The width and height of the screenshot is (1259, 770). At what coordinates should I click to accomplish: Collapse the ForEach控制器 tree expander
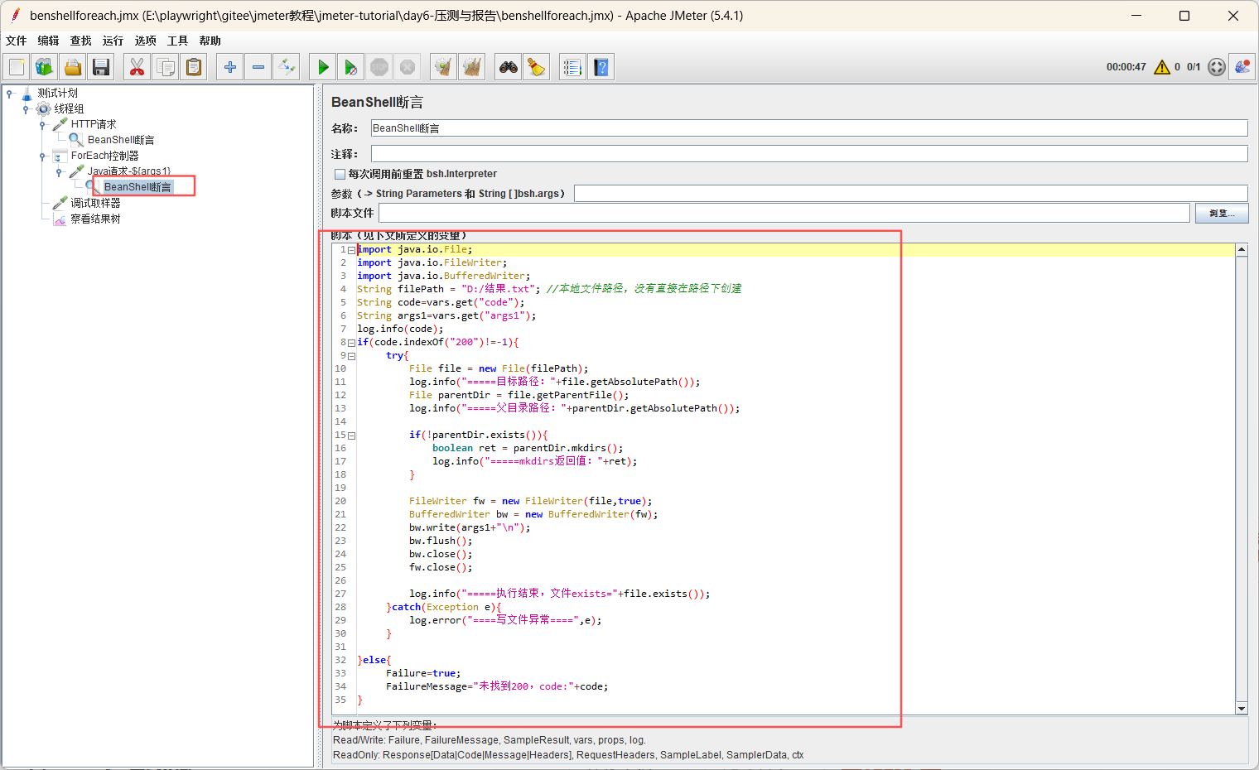[42, 156]
